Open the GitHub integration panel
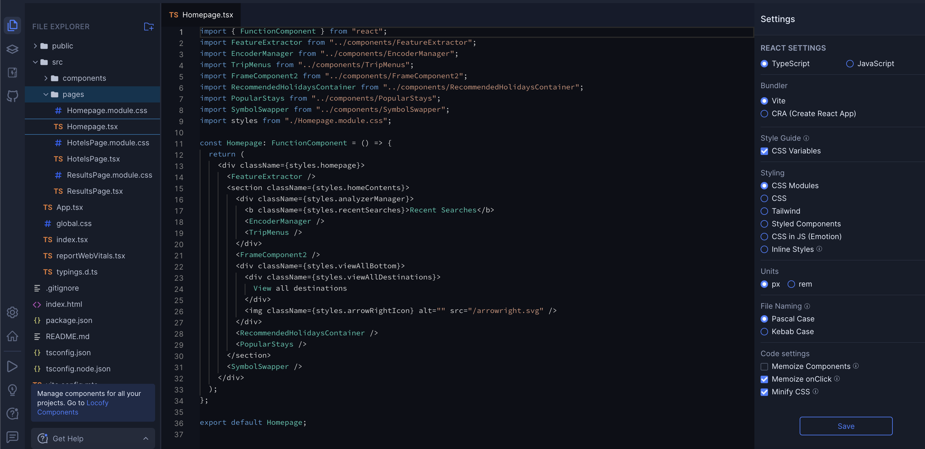The height and width of the screenshot is (449, 925). [x=13, y=96]
